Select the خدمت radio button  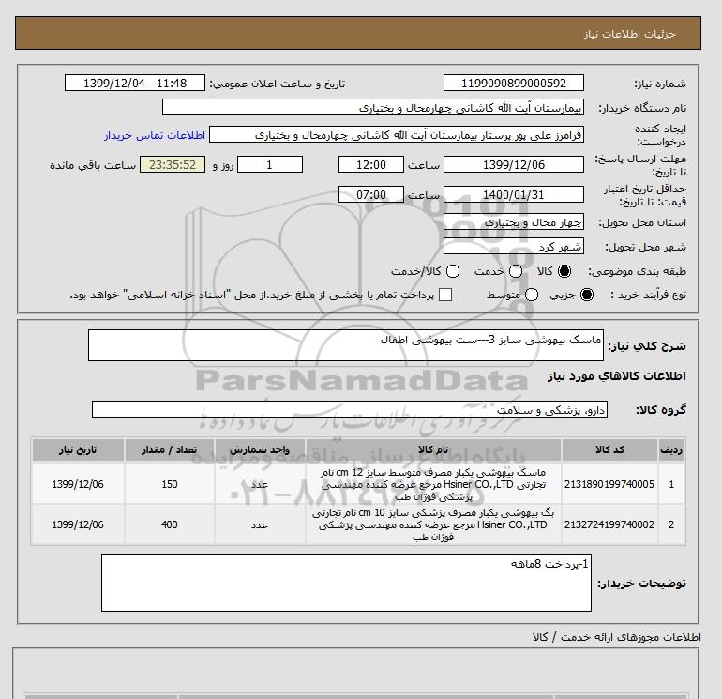(x=516, y=271)
